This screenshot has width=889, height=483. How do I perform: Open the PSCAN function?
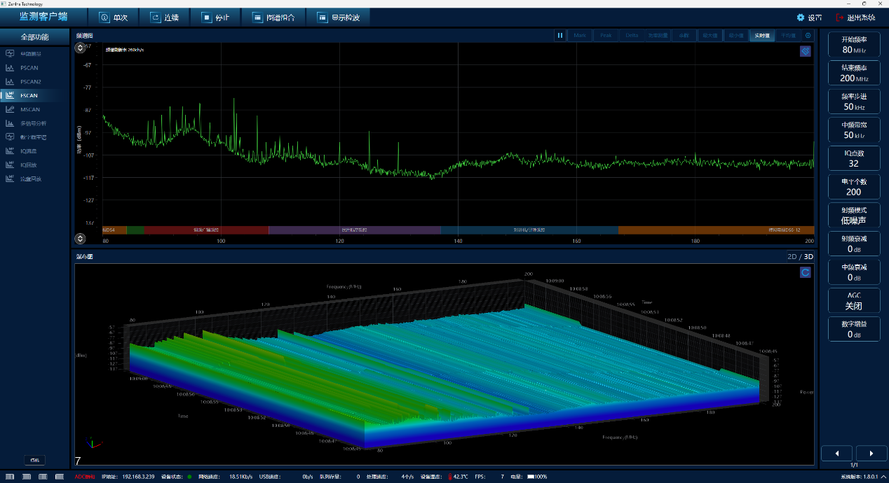coord(35,68)
